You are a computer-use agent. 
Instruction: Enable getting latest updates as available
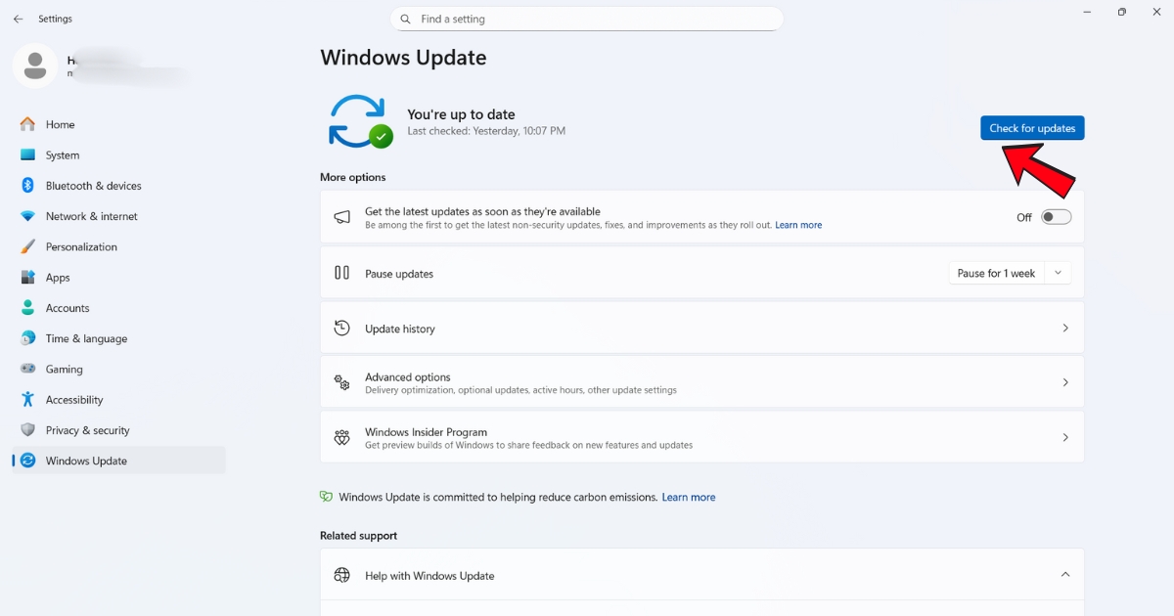1056,216
